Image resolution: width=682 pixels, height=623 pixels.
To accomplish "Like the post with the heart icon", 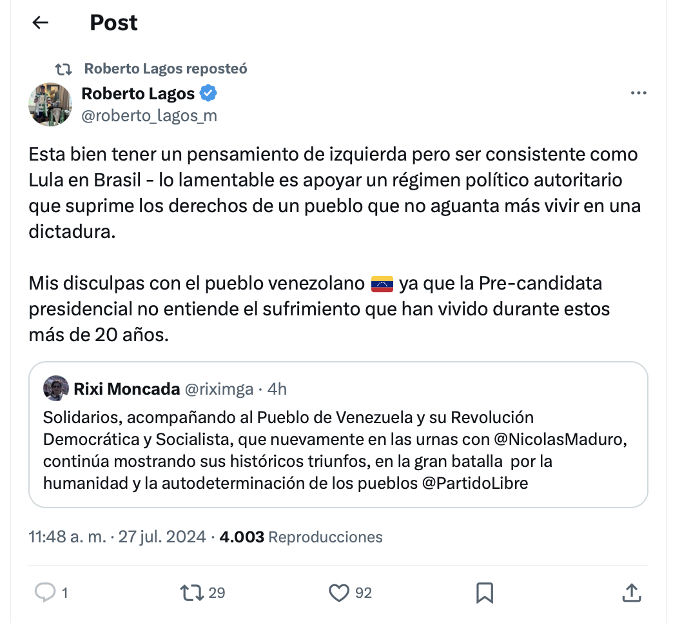I will coord(339,592).
